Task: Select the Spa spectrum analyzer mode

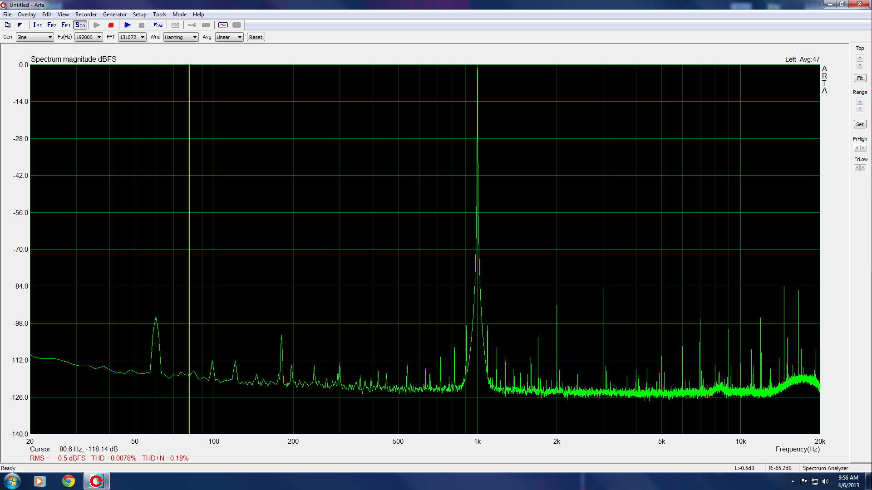Action: (x=80, y=25)
